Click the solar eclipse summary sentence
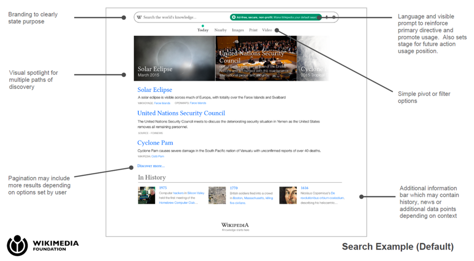The height and width of the screenshot is (261, 474). coord(212,97)
